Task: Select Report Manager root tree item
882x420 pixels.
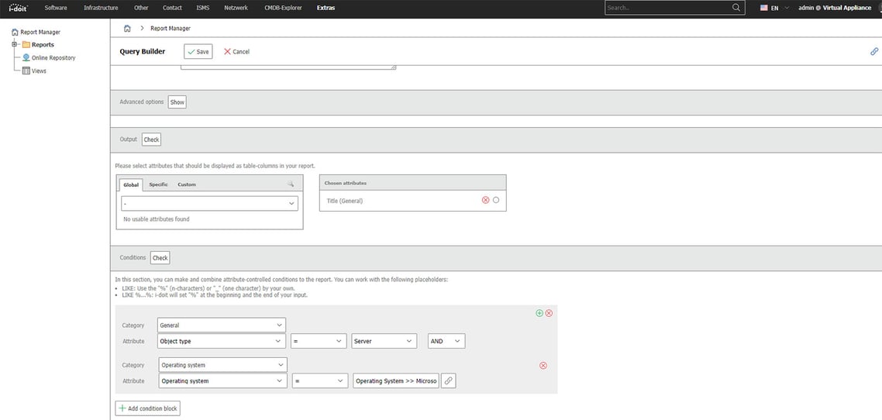Action: pos(40,32)
